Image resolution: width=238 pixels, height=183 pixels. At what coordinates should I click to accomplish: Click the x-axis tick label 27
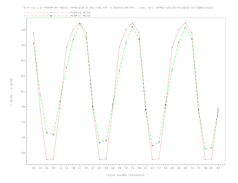[x=93, y=168]
